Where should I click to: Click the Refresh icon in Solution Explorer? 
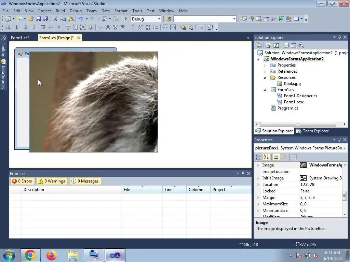[276, 45]
